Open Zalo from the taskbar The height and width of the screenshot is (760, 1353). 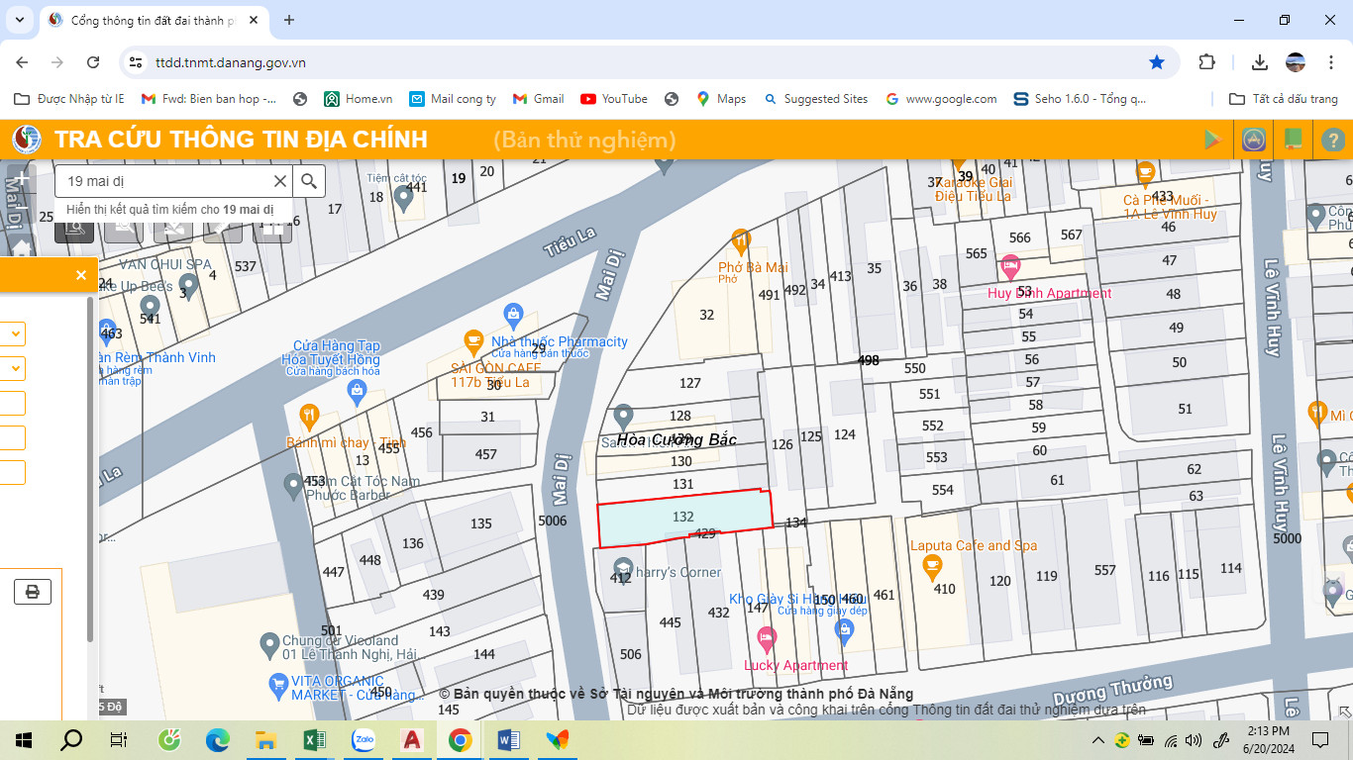pos(364,739)
